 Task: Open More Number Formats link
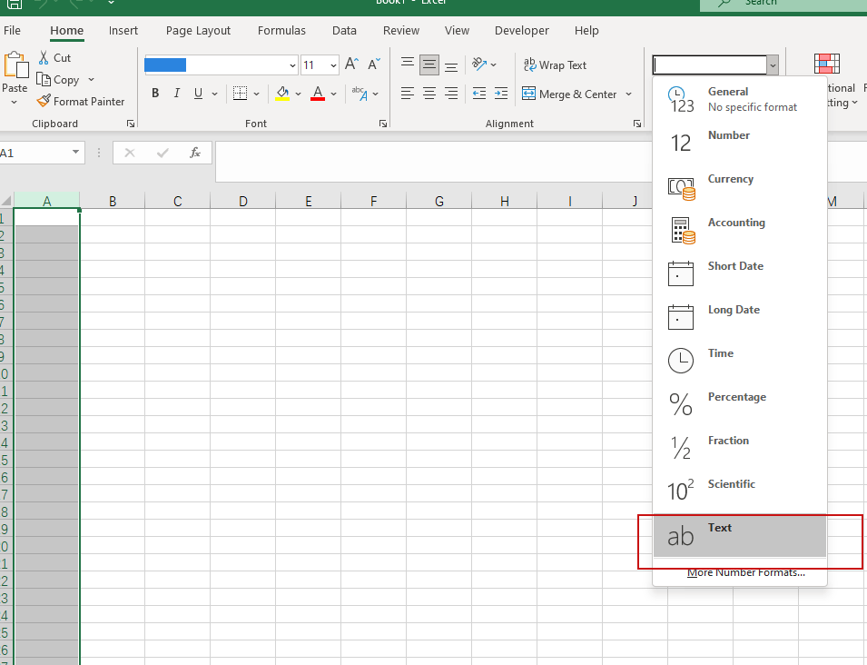point(746,572)
